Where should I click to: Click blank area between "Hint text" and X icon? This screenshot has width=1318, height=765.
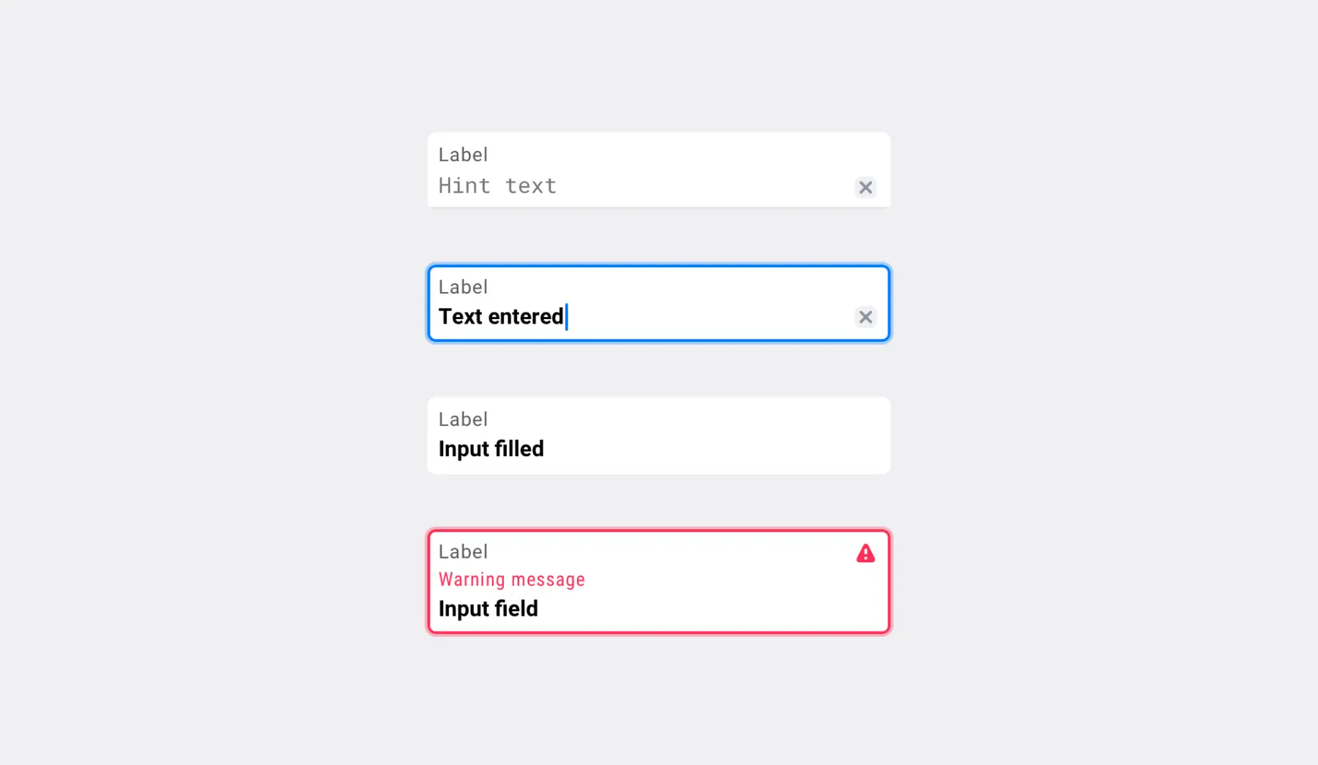click(x=703, y=187)
